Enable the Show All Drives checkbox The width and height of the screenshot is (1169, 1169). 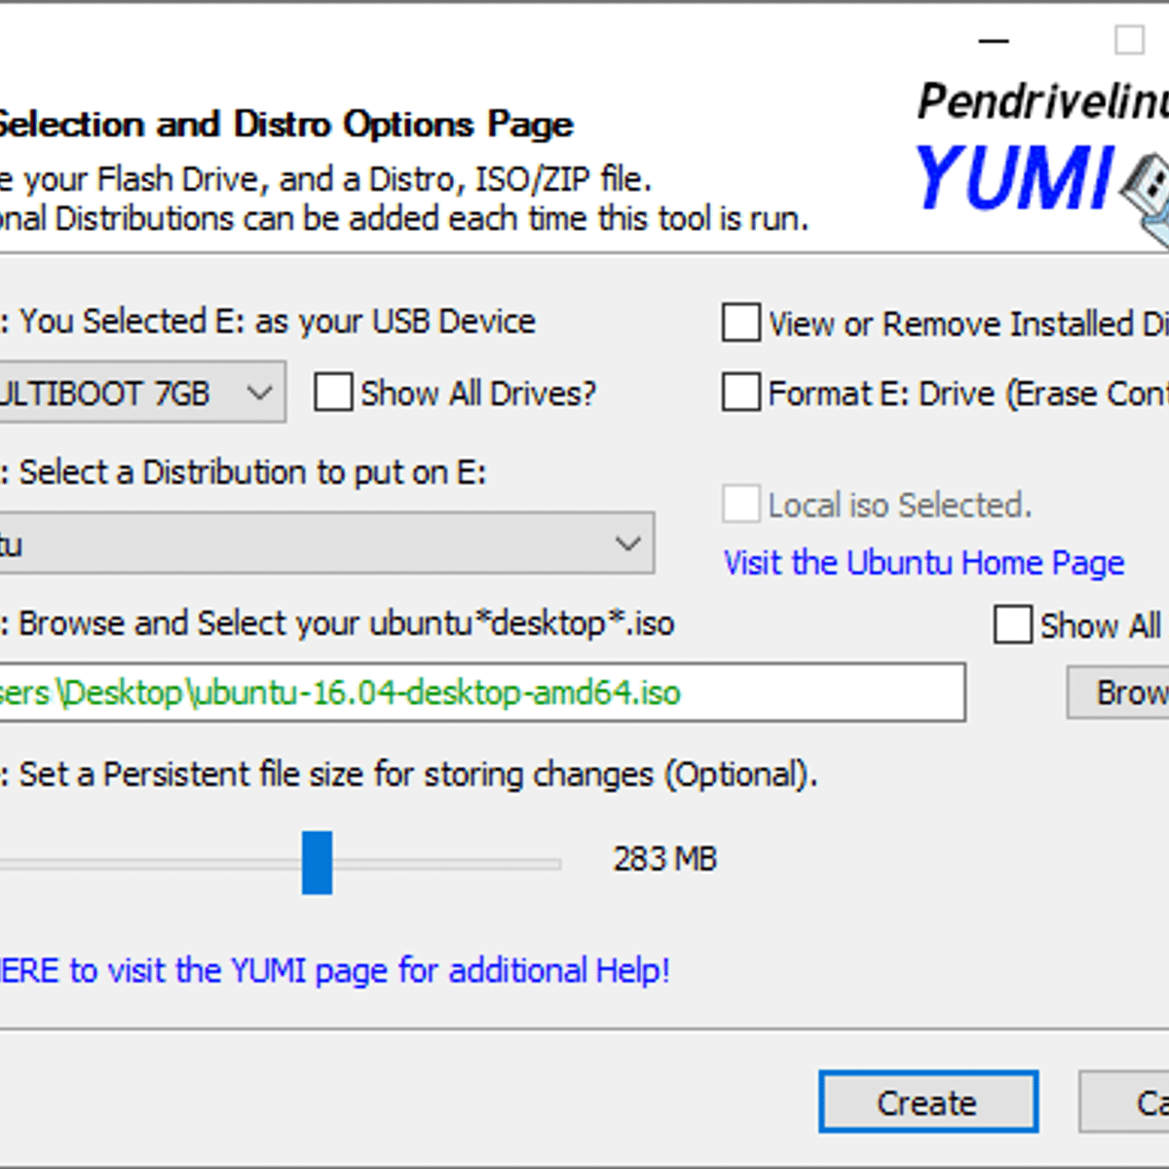[x=333, y=393]
